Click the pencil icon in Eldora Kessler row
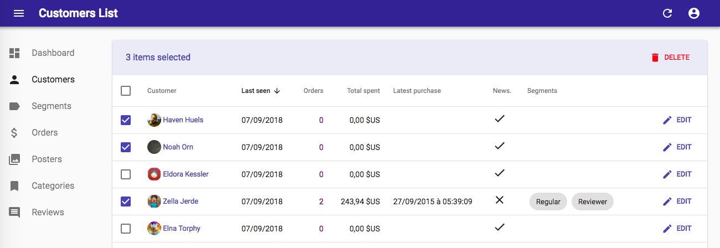 pos(667,174)
